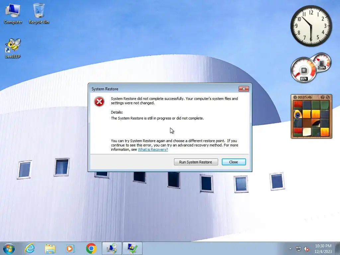Show hidden icons arrow in system tray
Viewport: 340px width, 255px height.
(x=290, y=249)
